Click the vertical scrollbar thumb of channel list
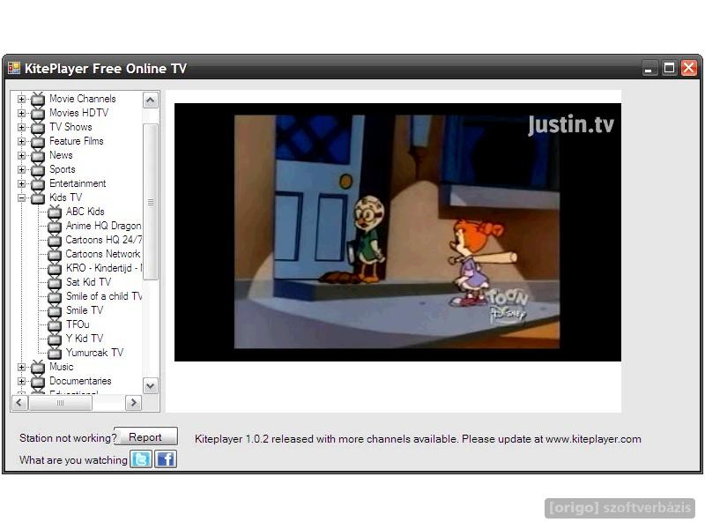The width and height of the screenshot is (705, 529). tap(151, 202)
